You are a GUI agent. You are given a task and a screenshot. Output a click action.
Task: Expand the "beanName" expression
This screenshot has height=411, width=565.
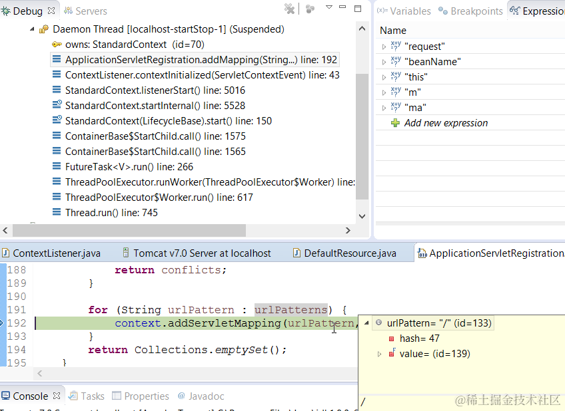[384, 62]
